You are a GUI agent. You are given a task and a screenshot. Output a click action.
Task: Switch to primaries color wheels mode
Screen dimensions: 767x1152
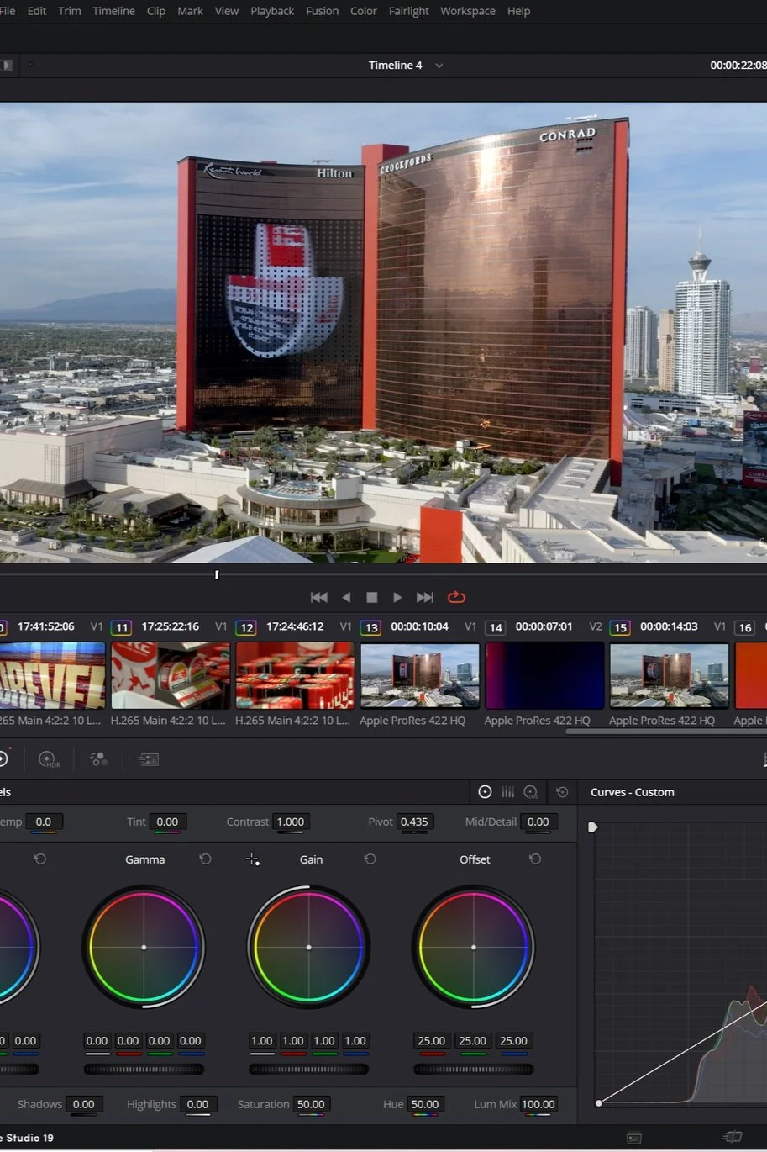(x=485, y=792)
